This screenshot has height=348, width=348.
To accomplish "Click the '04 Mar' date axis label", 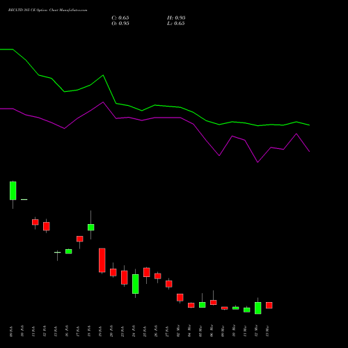I will coord(189,331).
